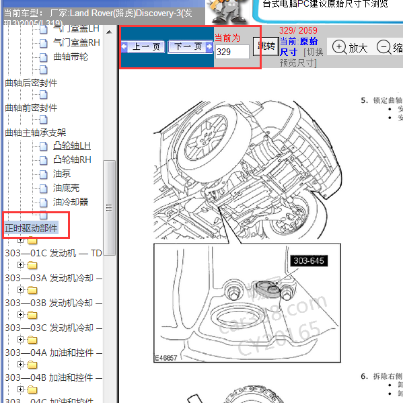Click the vehicle underside diagram image
Screen dimensions: 403x403
pyautogui.click(x=248, y=231)
